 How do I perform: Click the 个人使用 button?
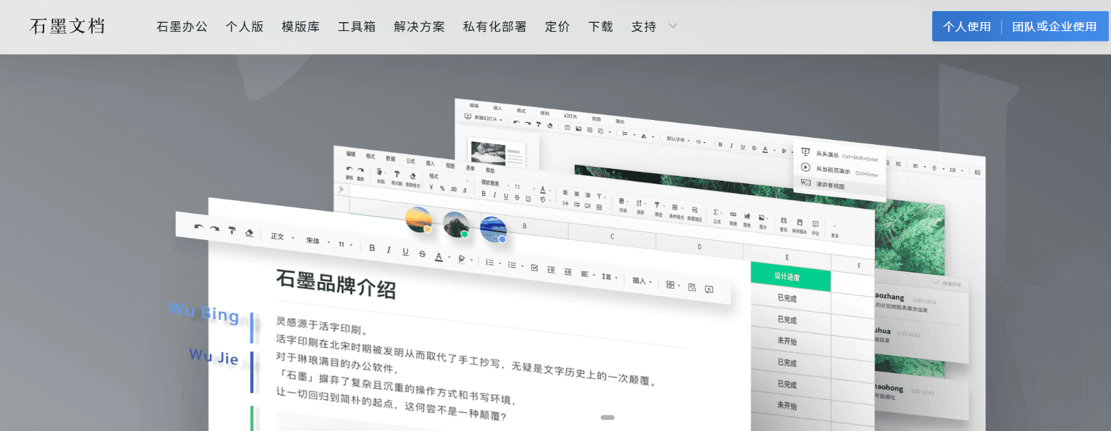pos(967,26)
